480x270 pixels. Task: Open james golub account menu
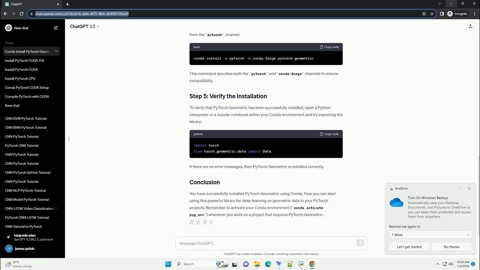31,248
